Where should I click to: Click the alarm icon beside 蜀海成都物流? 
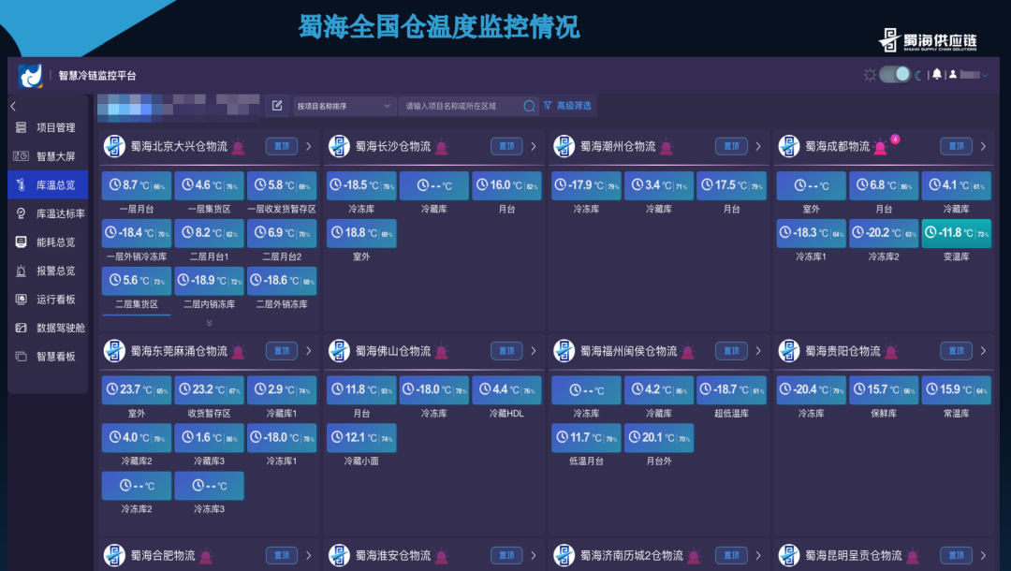point(880,147)
